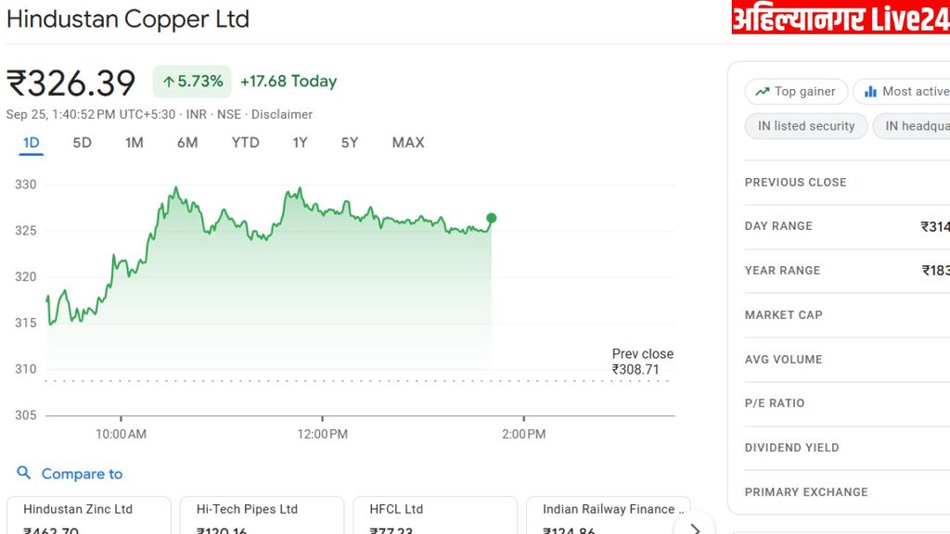The height and width of the screenshot is (534, 950).
Task: Click the Compare to link
Action: click(x=82, y=474)
